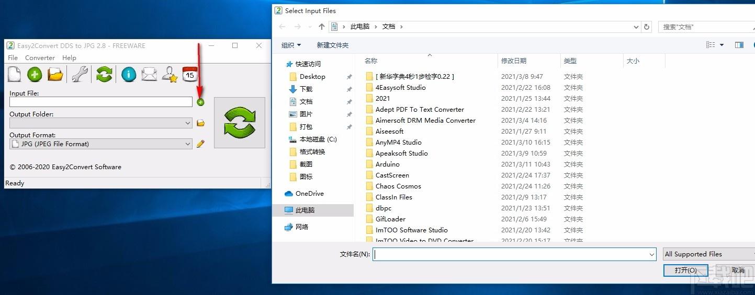Screen dimensions: 755x295
Task: Select the Chaos Cosmos folder
Action: [398, 186]
